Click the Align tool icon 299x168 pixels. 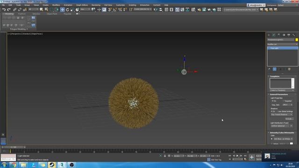(161, 9)
